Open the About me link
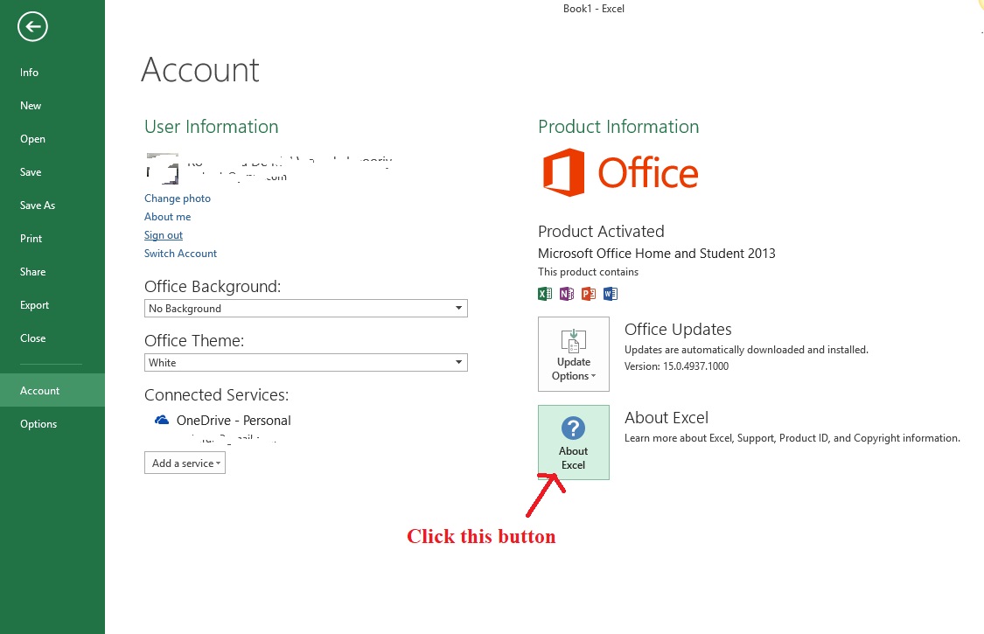This screenshot has height=634, width=984. (168, 217)
